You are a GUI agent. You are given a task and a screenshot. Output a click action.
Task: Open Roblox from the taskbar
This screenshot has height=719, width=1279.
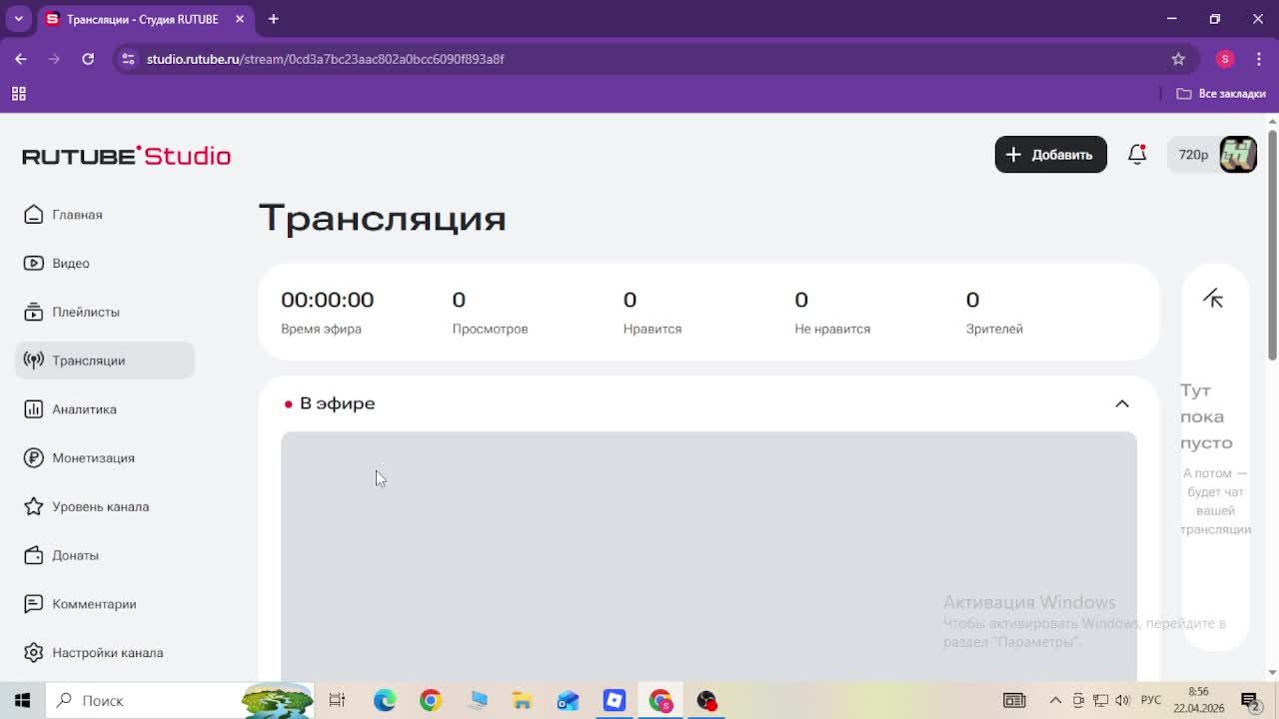(x=615, y=700)
